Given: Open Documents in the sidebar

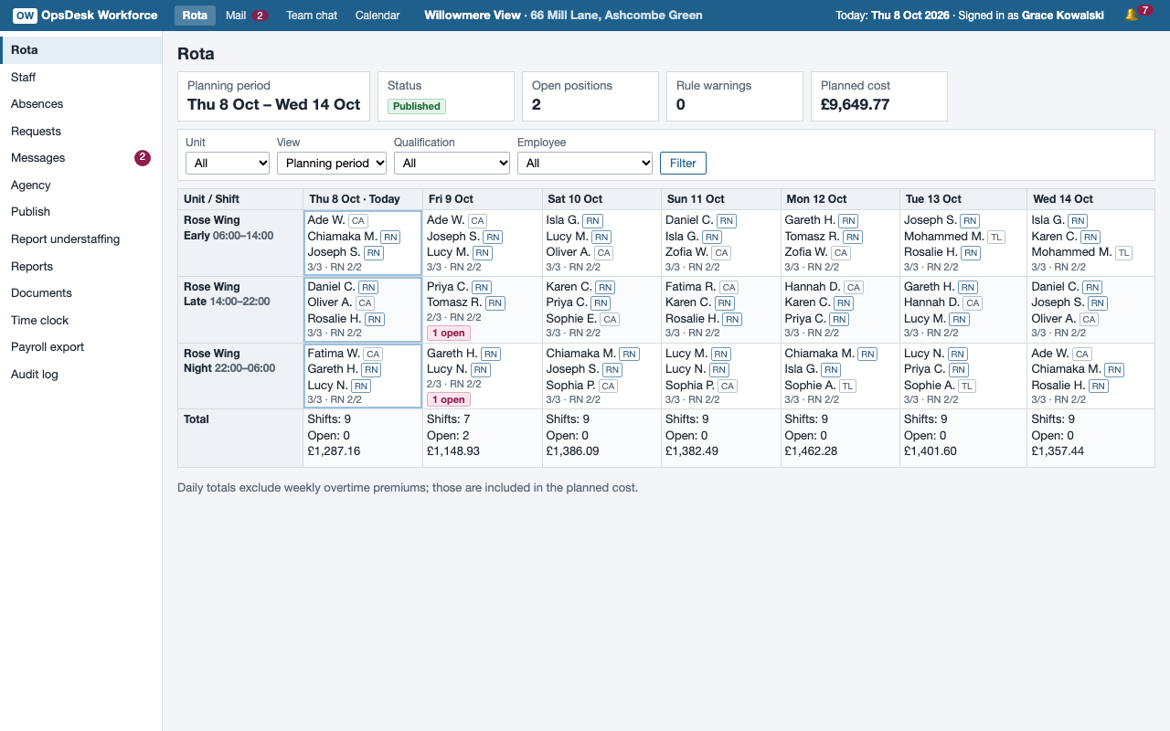Looking at the screenshot, I should click(81, 293).
